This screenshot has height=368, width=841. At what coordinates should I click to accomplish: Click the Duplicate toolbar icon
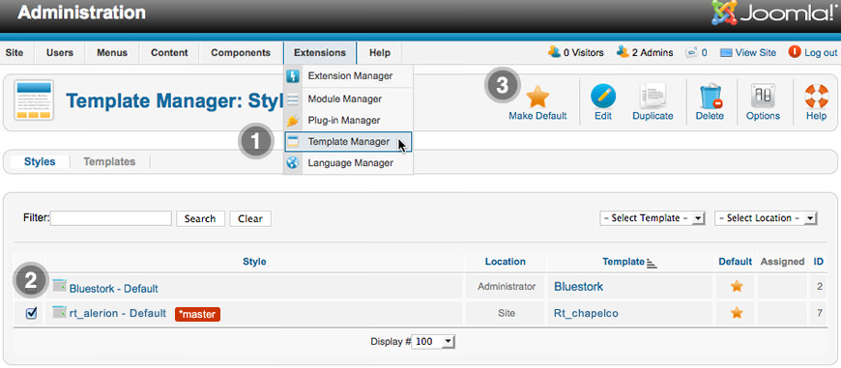pyautogui.click(x=652, y=97)
